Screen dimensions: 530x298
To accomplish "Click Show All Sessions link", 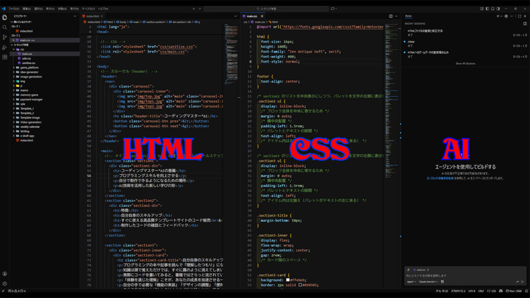I will [465, 63].
